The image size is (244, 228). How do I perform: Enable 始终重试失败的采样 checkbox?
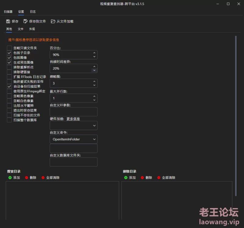point(9,81)
